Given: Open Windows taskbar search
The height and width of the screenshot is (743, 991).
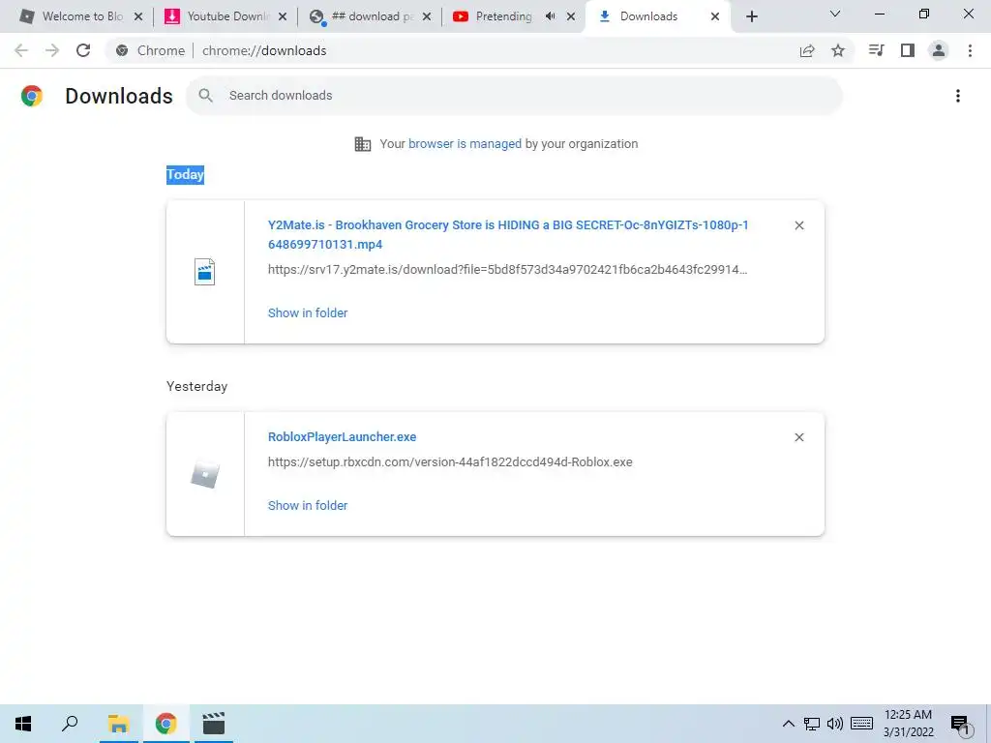Looking at the screenshot, I should (70, 724).
